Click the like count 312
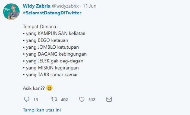 [x=92, y=100]
